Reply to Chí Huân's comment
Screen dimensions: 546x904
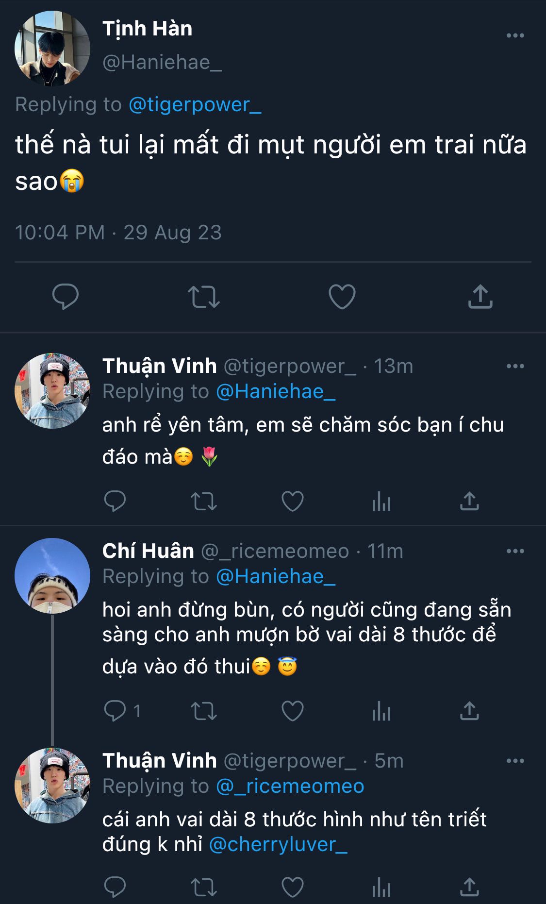point(116,711)
